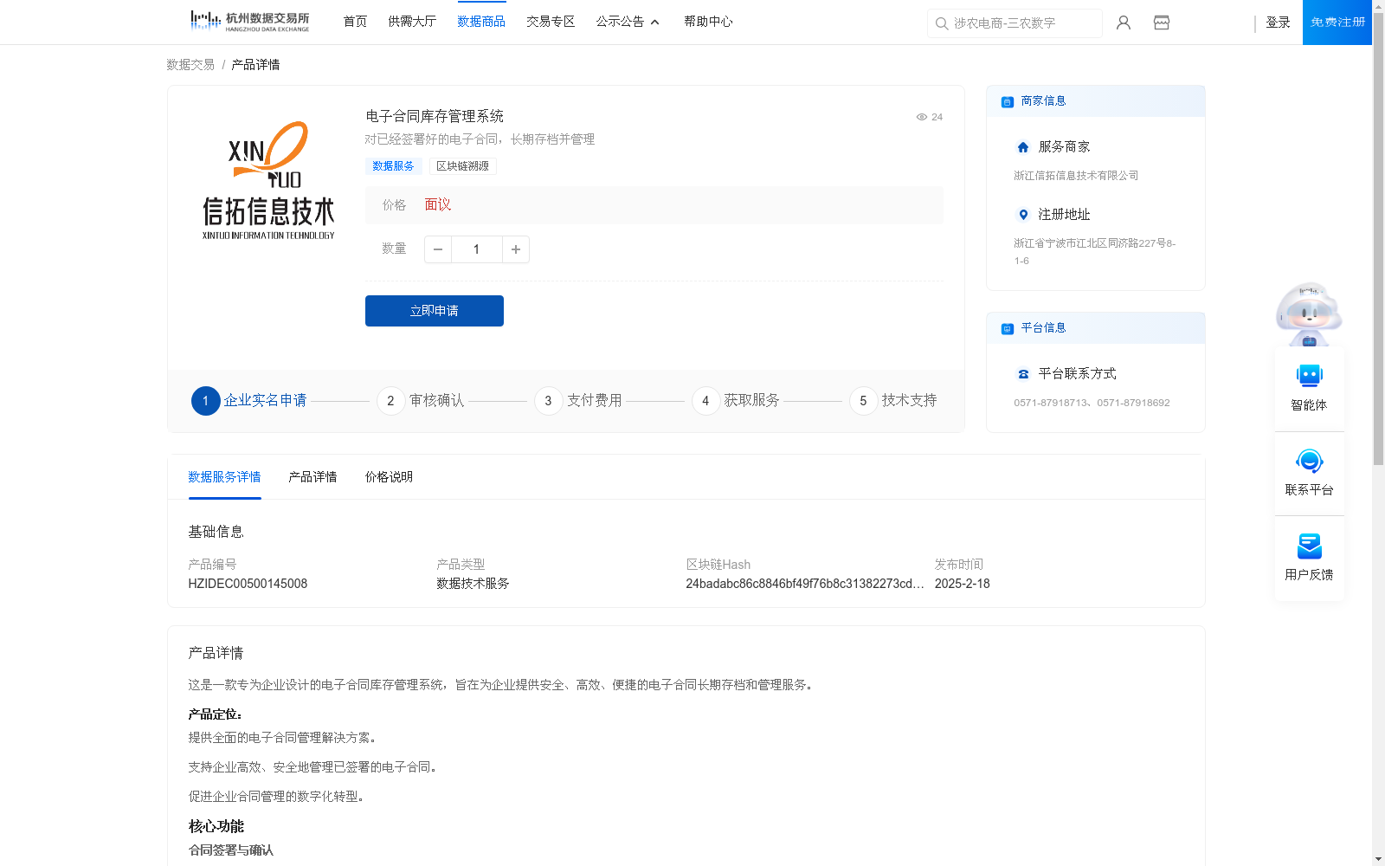
Task: Open the 智能体 robot assistant icon
Action: (x=1310, y=376)
